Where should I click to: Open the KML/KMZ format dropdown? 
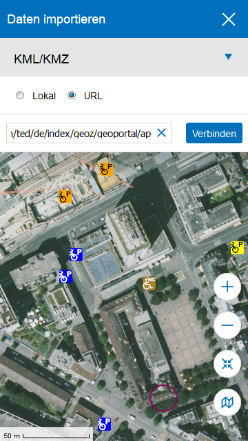(124, 57)
